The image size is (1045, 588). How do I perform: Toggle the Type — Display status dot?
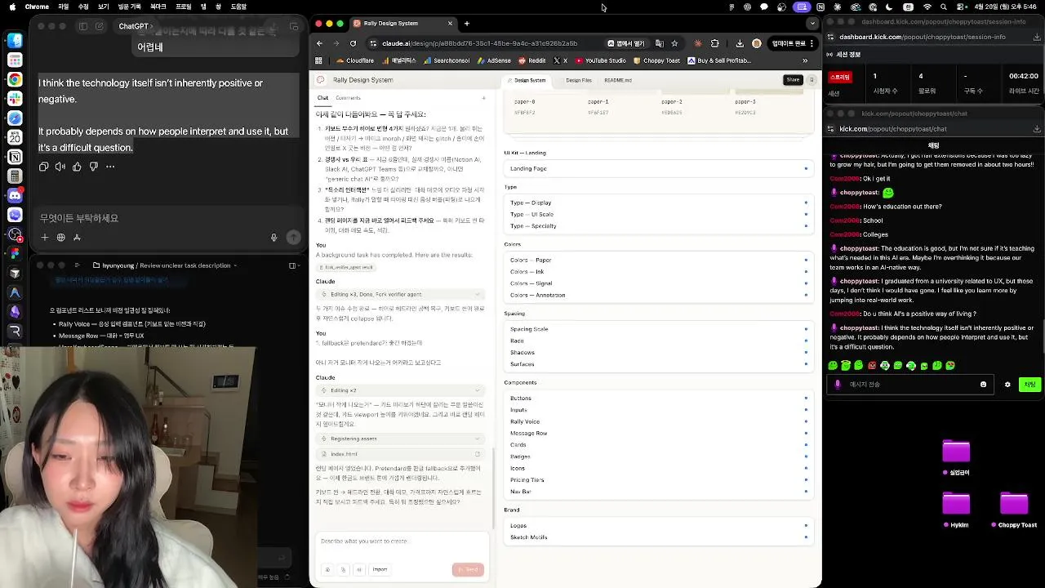coord(806,203)
